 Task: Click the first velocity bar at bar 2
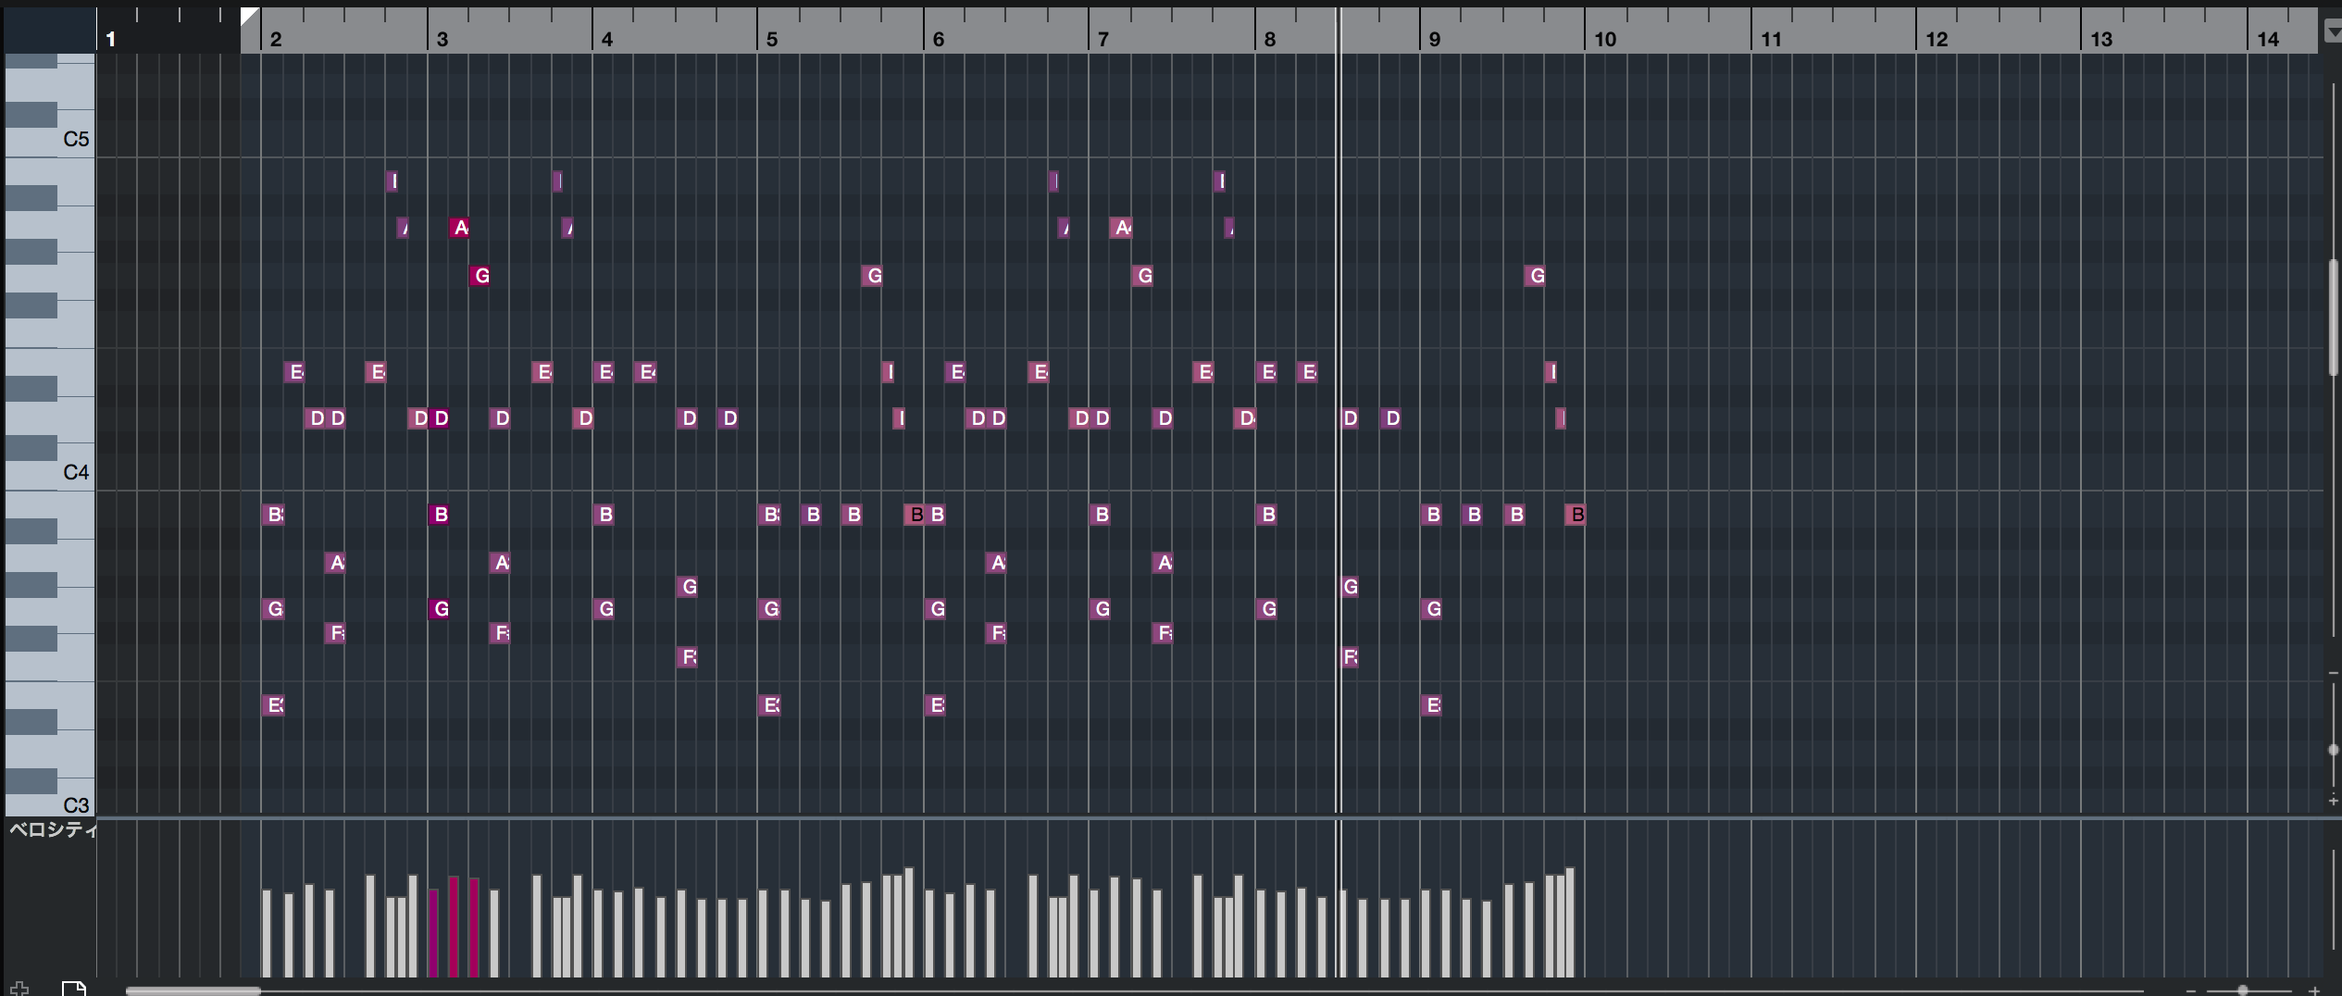pos(267,933)
